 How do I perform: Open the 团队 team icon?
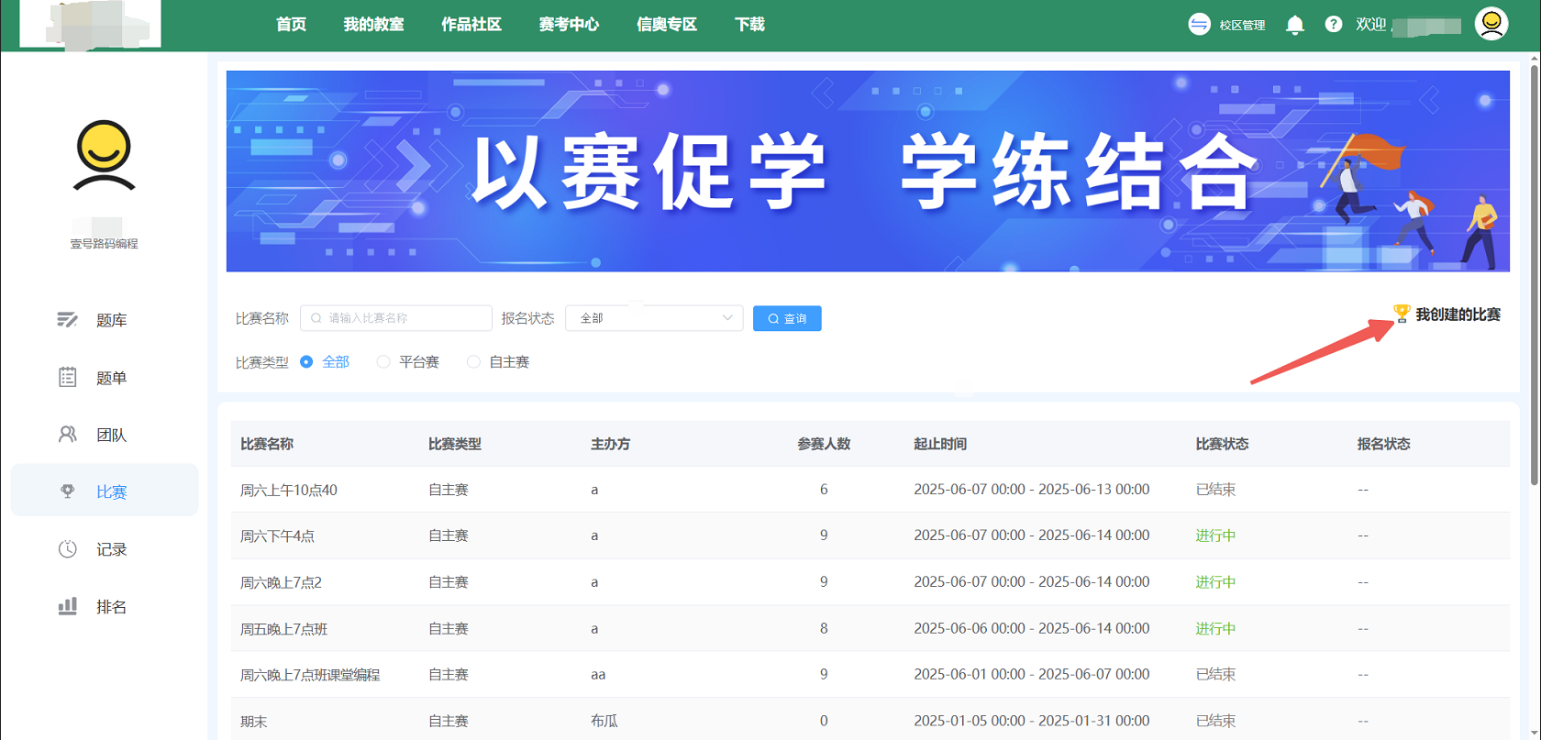pos(67,434)
